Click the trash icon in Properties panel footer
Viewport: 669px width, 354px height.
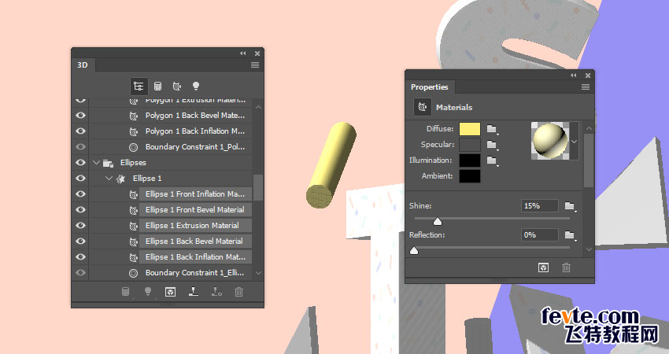tap(566, 267)
